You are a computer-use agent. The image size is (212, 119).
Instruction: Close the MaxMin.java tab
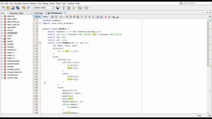65,13
